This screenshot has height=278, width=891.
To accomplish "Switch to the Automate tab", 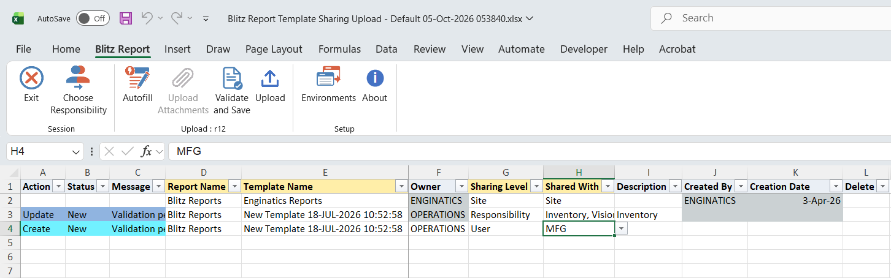I will pos(522,49).
